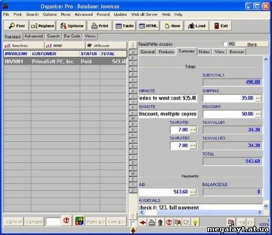This screenshot has width=272, height=235.
Task: Open the Advanced menu
Action: (x=83, y=14)
